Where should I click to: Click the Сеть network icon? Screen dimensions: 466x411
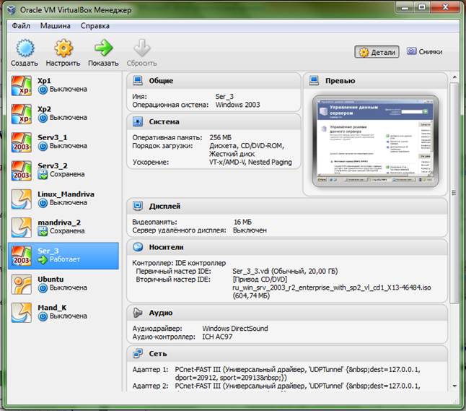click(138, 353)
